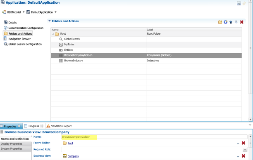Open Required Role combo box
The width and height of the screenshot is (253, 160).
point(154,150)
